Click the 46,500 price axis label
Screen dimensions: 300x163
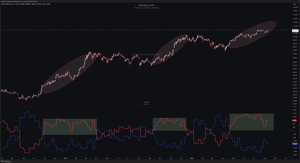point(295,72)
